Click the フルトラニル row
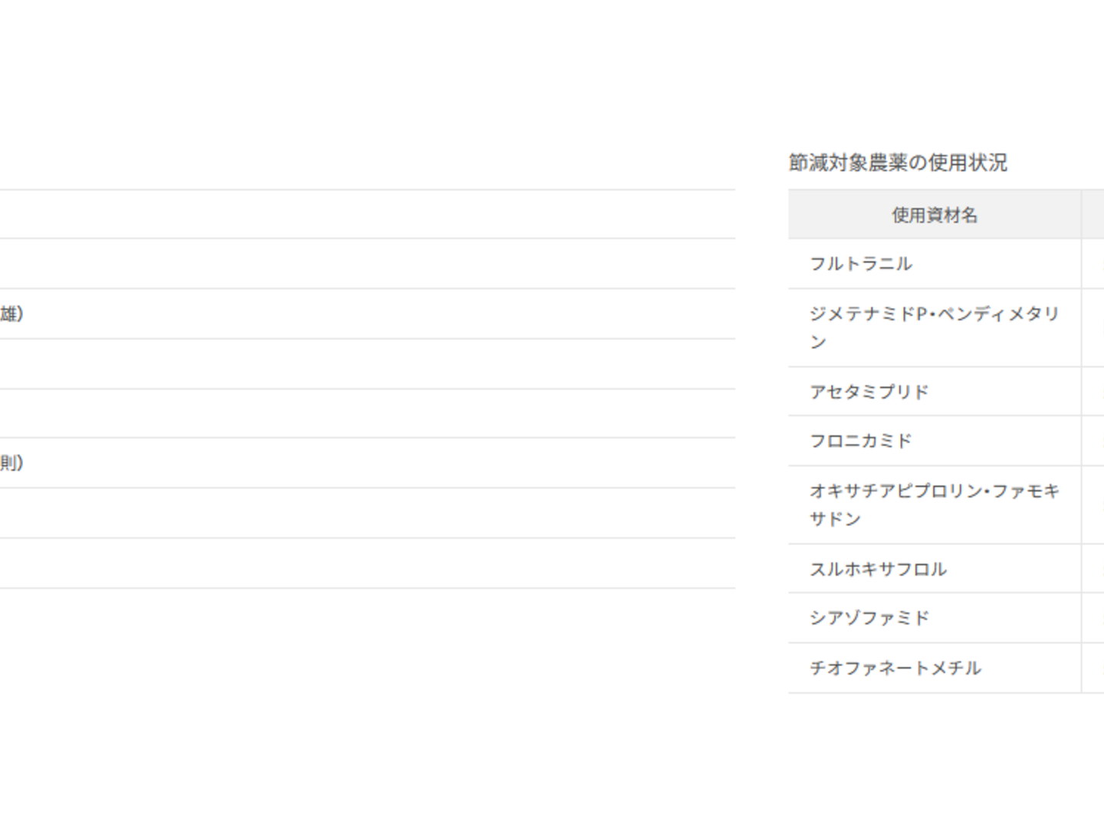Image resolution: width=1104 pixels, height=828 pixels. click(x=861, y=264)
